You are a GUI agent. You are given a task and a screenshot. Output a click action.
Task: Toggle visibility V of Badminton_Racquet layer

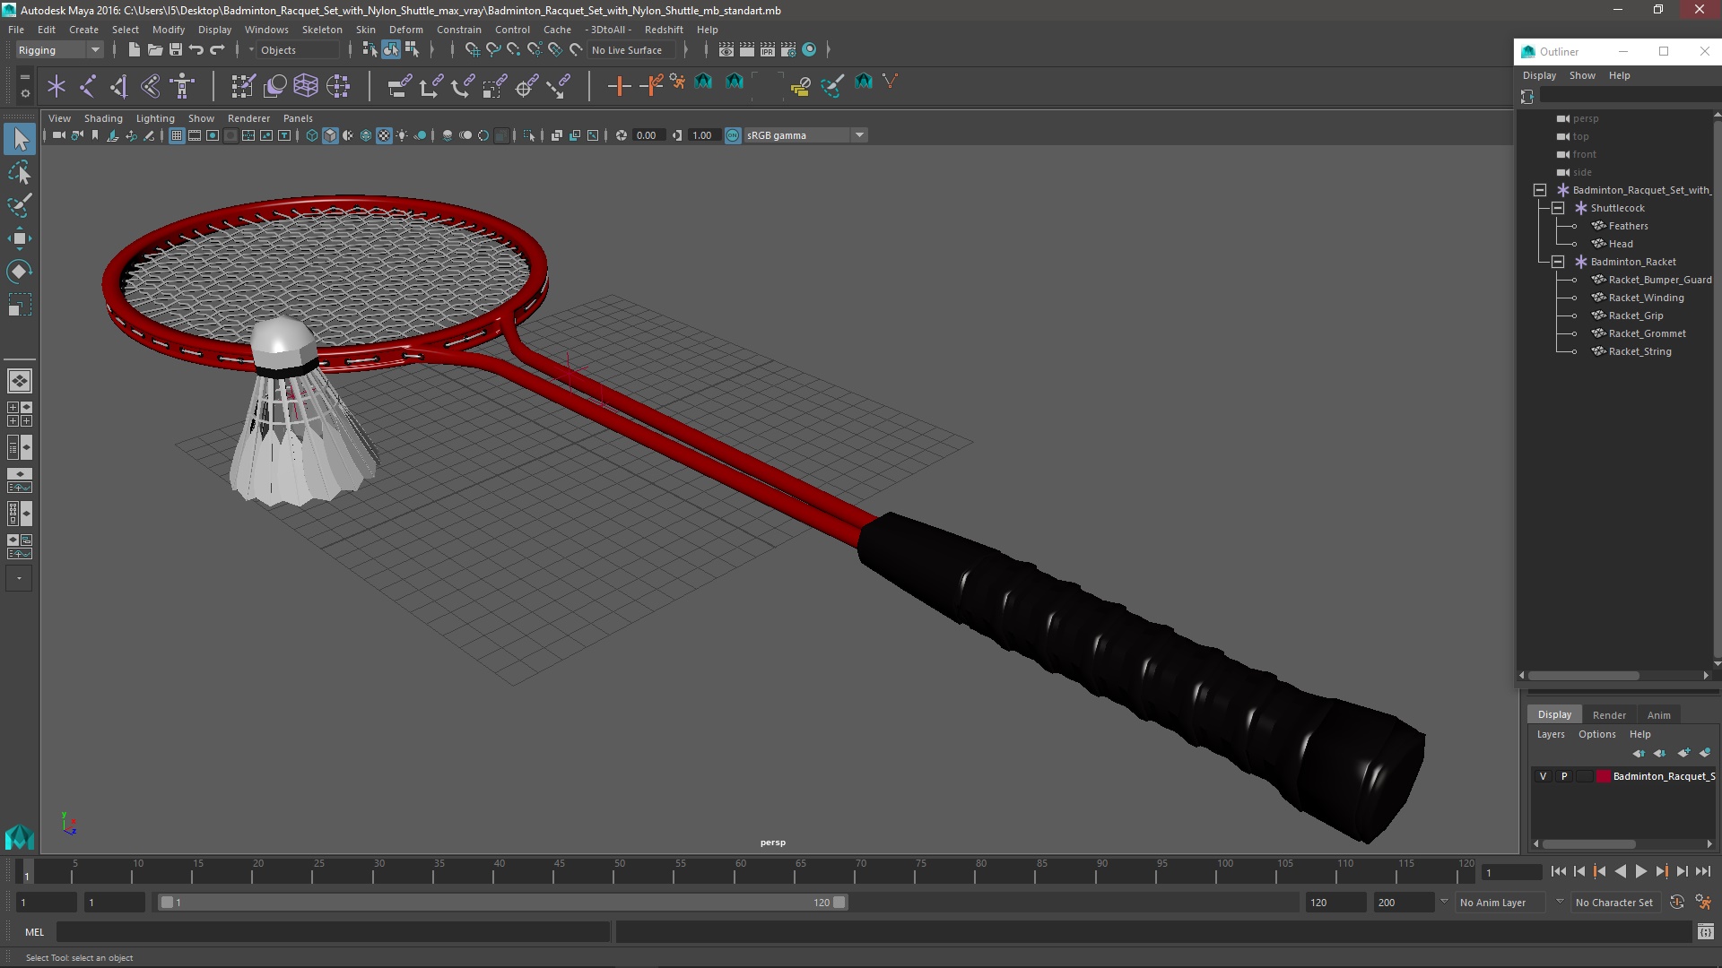coord(1543,776)
